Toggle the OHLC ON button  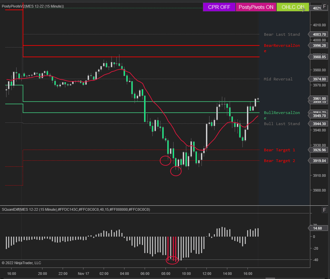[293, 7]
